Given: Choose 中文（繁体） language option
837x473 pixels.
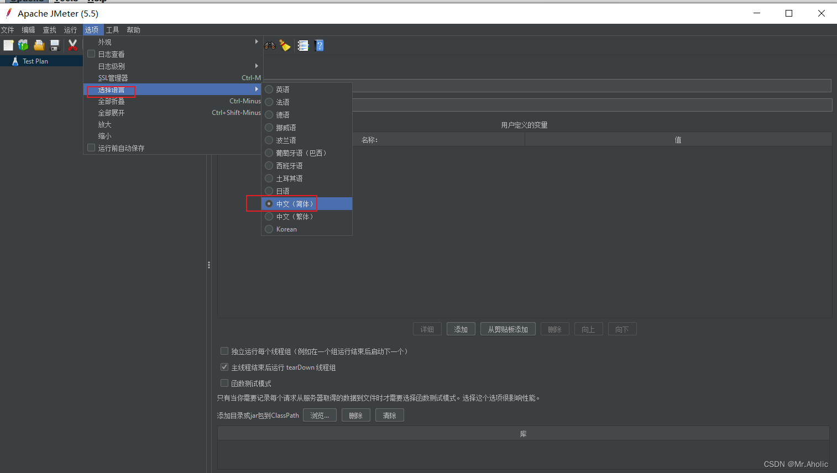Looking at the screenshot, I should pyautogui.click(x=307, y=217).
